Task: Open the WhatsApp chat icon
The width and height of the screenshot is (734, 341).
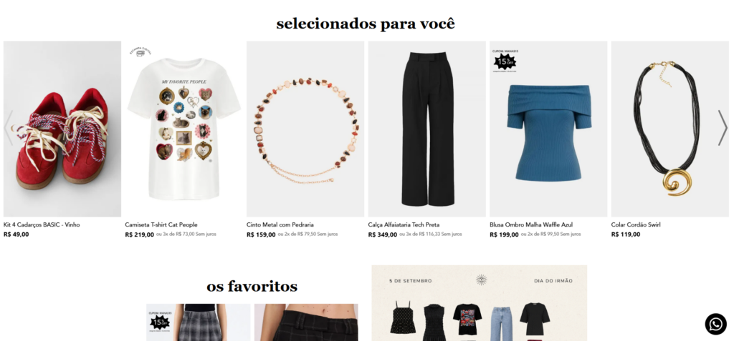Action: [x=716, y=324]
